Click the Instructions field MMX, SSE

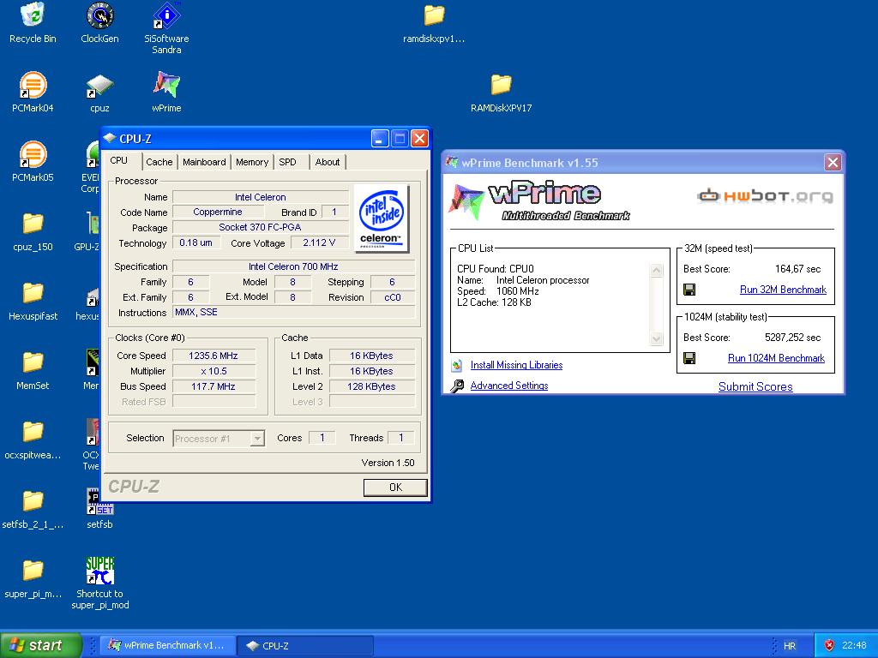293,312
